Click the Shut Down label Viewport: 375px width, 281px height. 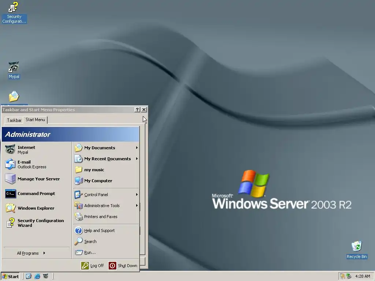pyautogui.click(x=127, y=266)
